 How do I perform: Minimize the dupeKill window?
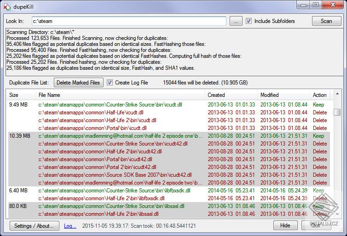click(303, 5)
